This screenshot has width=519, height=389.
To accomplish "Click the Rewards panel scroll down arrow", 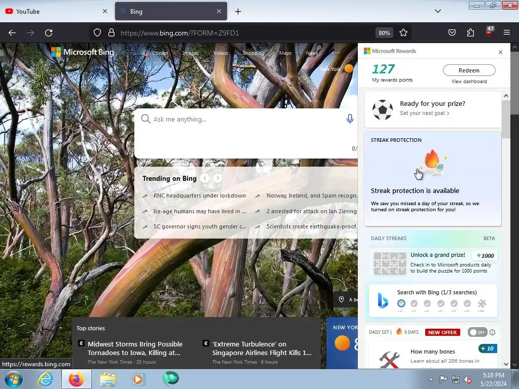I will (x=506, y=364).
